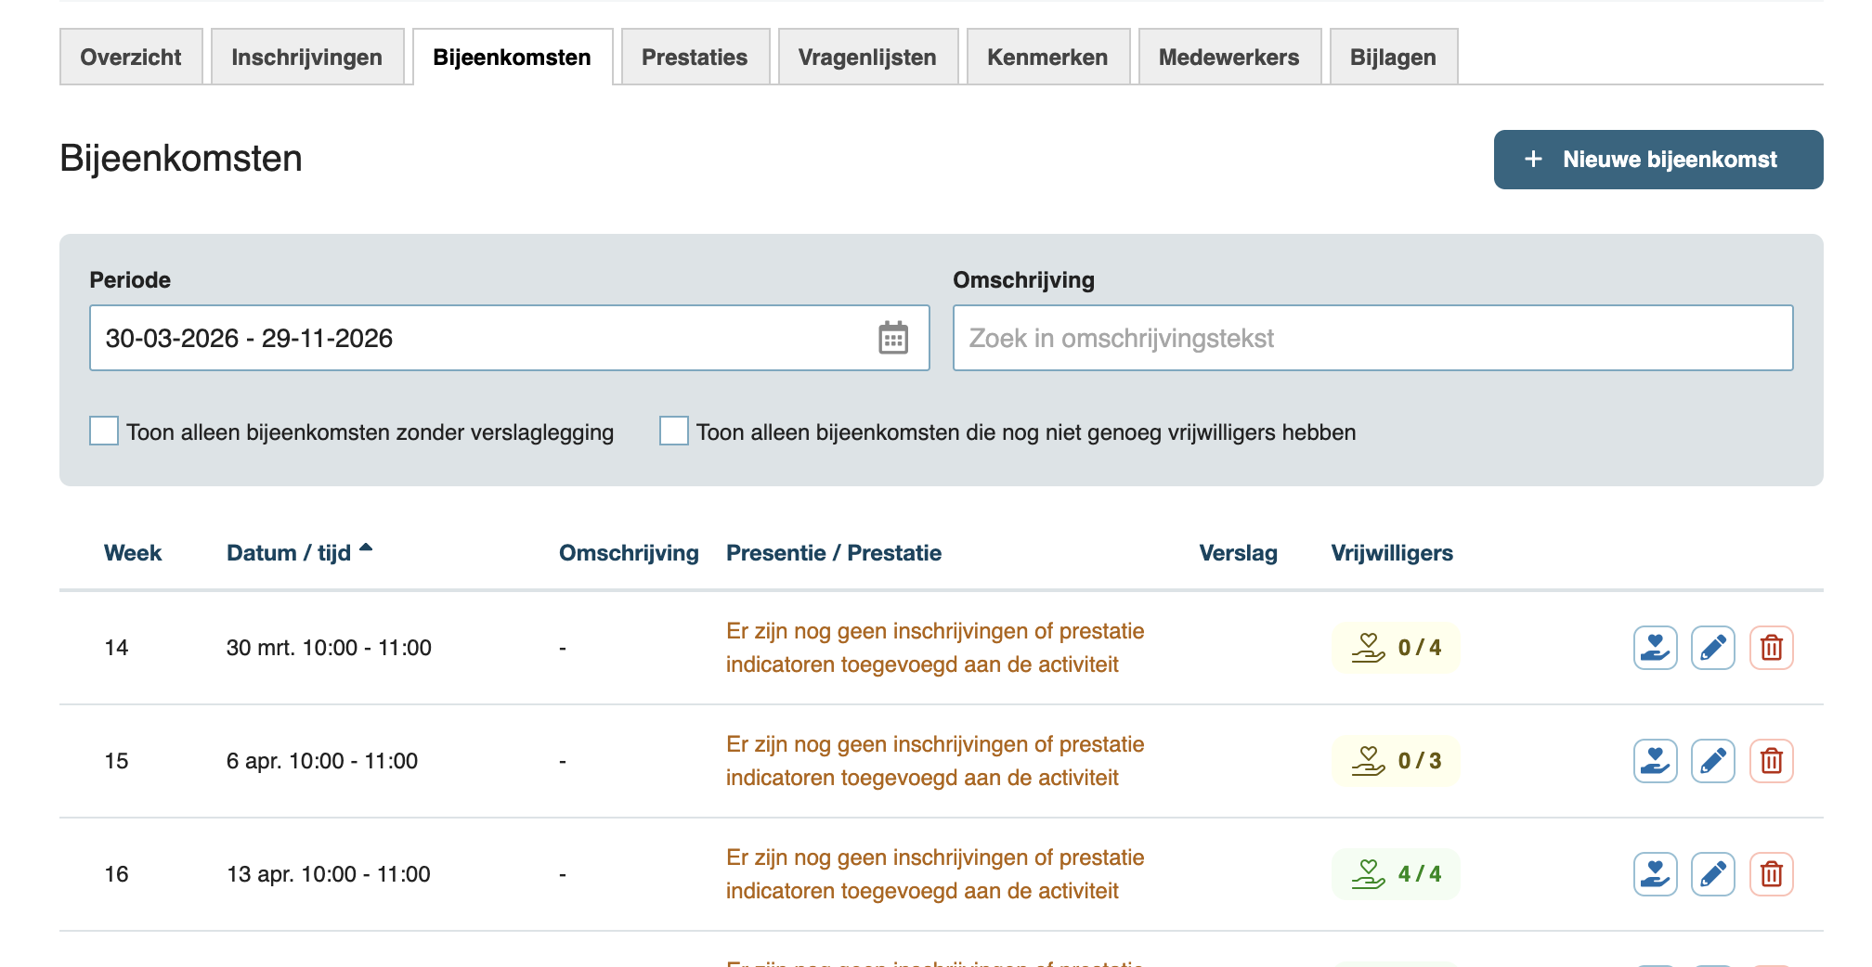1872x967 pixels.
Task: Open the Vragenlijsten tab
Action: coord(867,58)
